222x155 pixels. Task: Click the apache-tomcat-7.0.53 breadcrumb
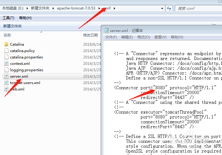pos(76,8)
